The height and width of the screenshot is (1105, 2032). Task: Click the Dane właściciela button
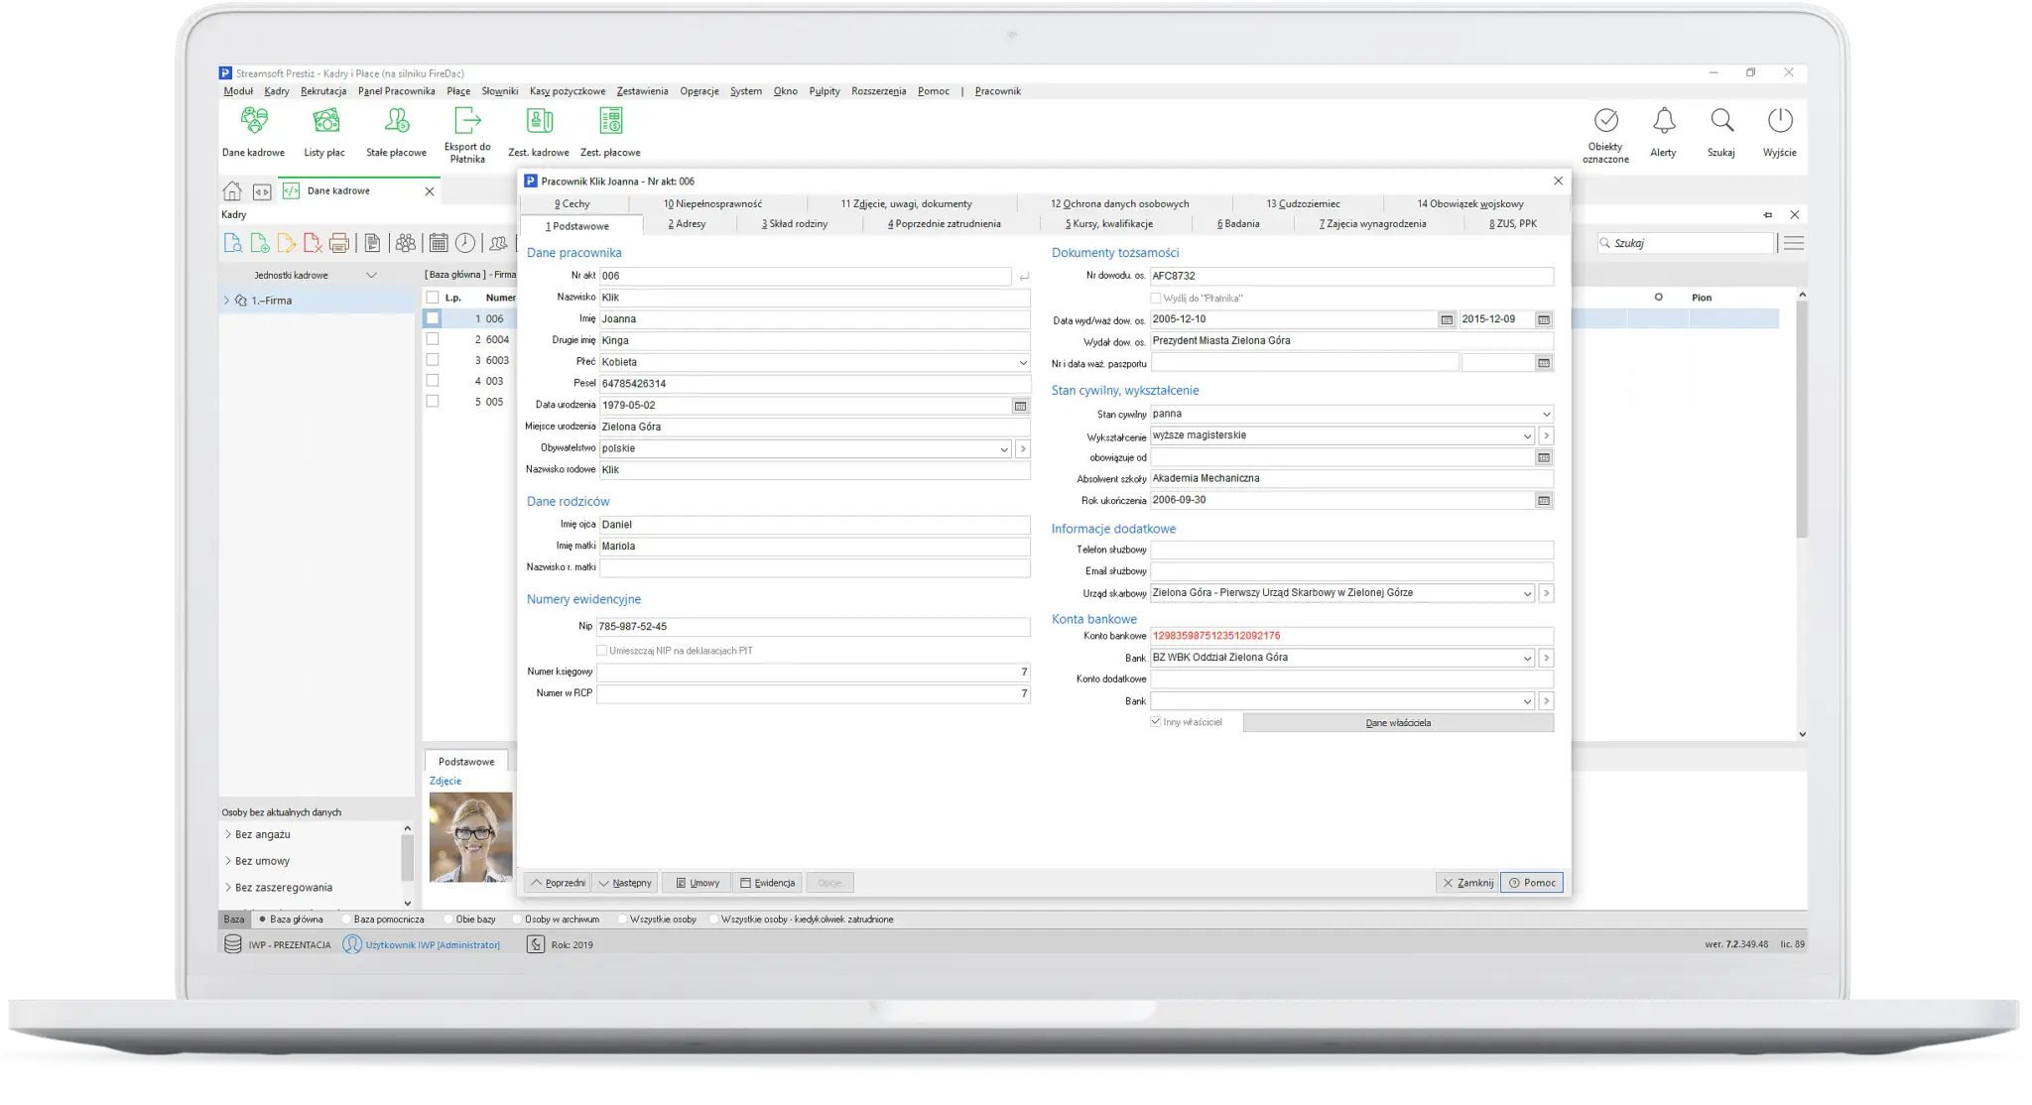pos(1397,723)
